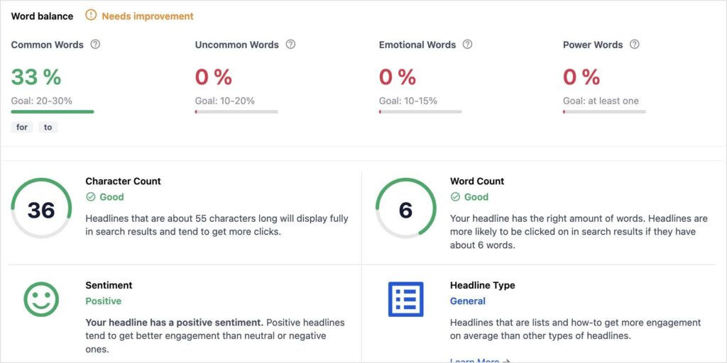Viewport: 727px width, 363px height.
Task: Open the help tooltip for Uncommon Words
Action: [290, 45]
